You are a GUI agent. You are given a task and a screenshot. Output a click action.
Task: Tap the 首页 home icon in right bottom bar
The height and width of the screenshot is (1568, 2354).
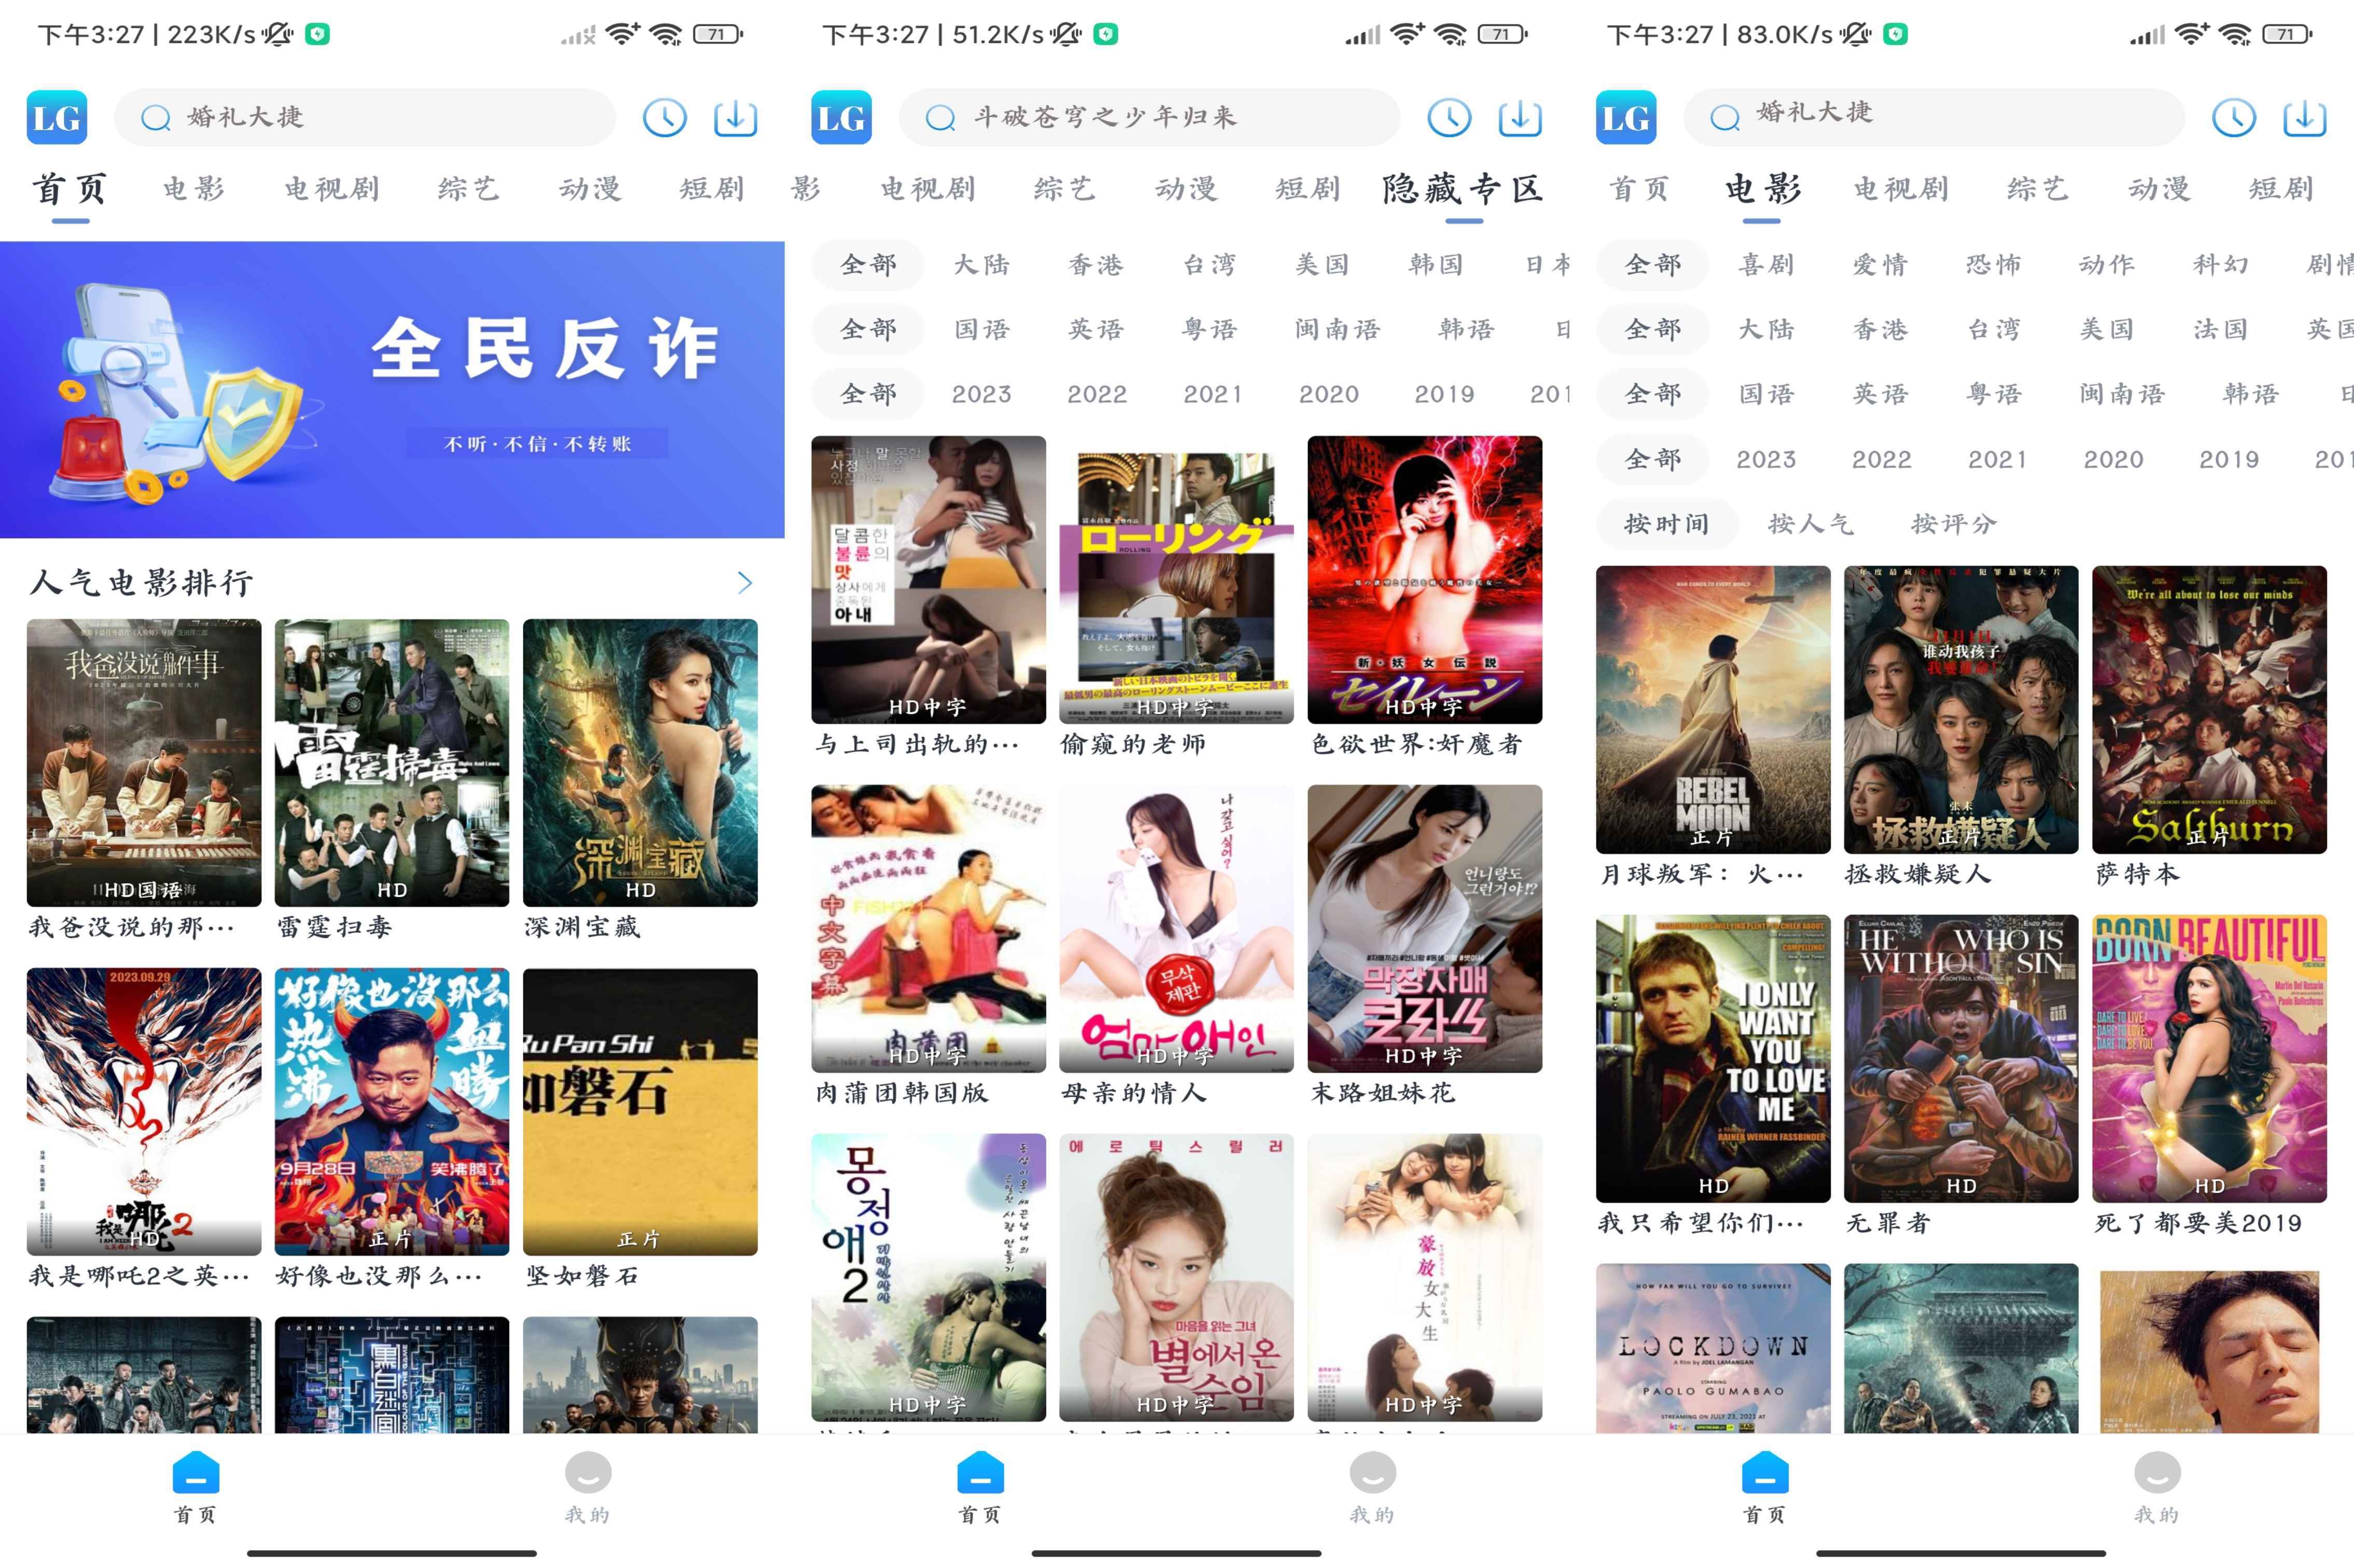[1764, 1473]
